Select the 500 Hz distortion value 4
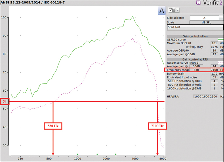This screenshot has width=224, height=162. pyautogui.click(x=214, y=81)
